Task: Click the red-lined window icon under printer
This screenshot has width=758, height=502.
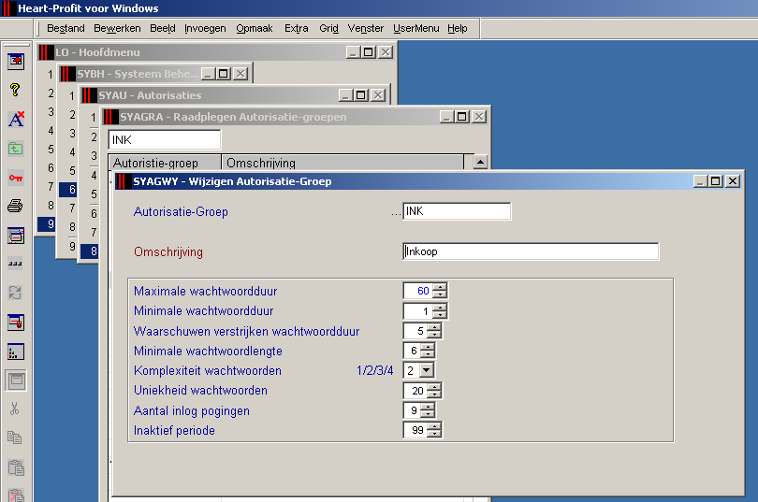Action: point(16,236)
